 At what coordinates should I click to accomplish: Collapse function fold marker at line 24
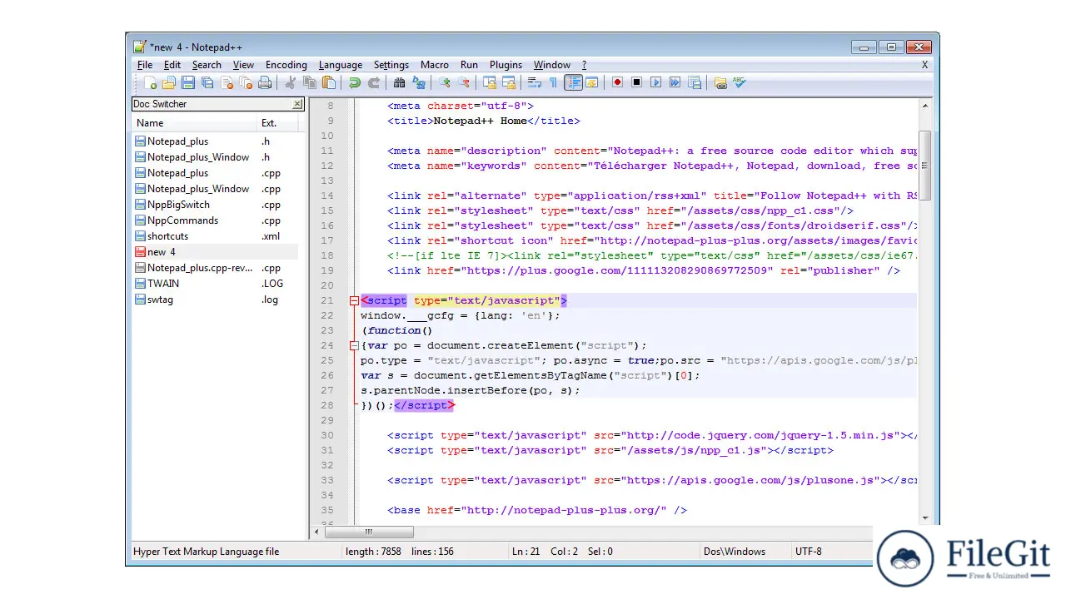(x=354, y=345)
